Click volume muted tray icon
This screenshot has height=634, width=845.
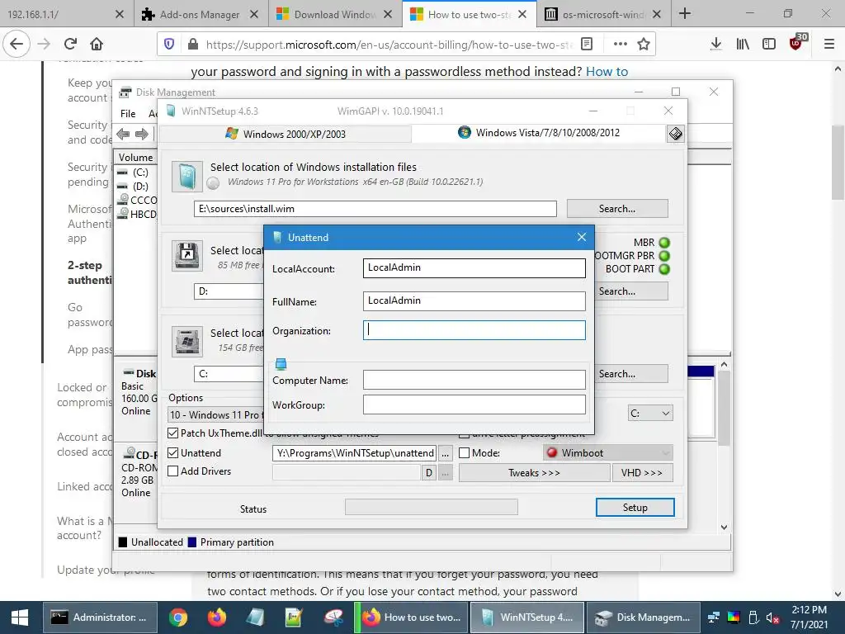[772, 617]
